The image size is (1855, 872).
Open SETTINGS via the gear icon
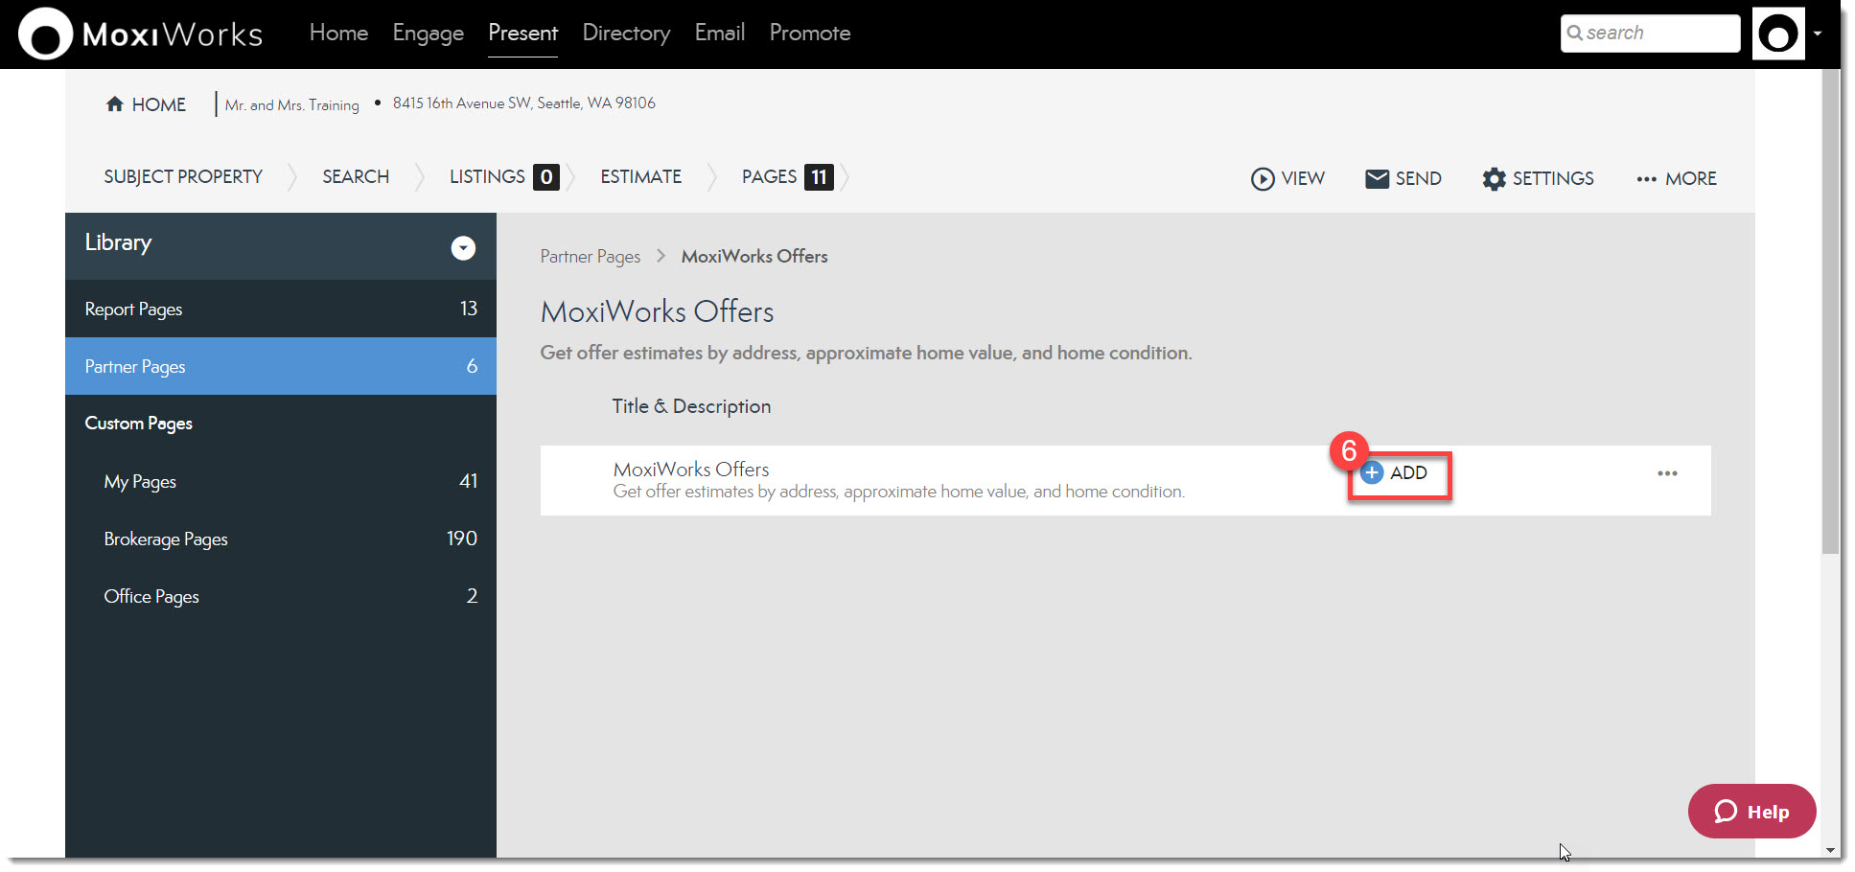click(1493, 179)
